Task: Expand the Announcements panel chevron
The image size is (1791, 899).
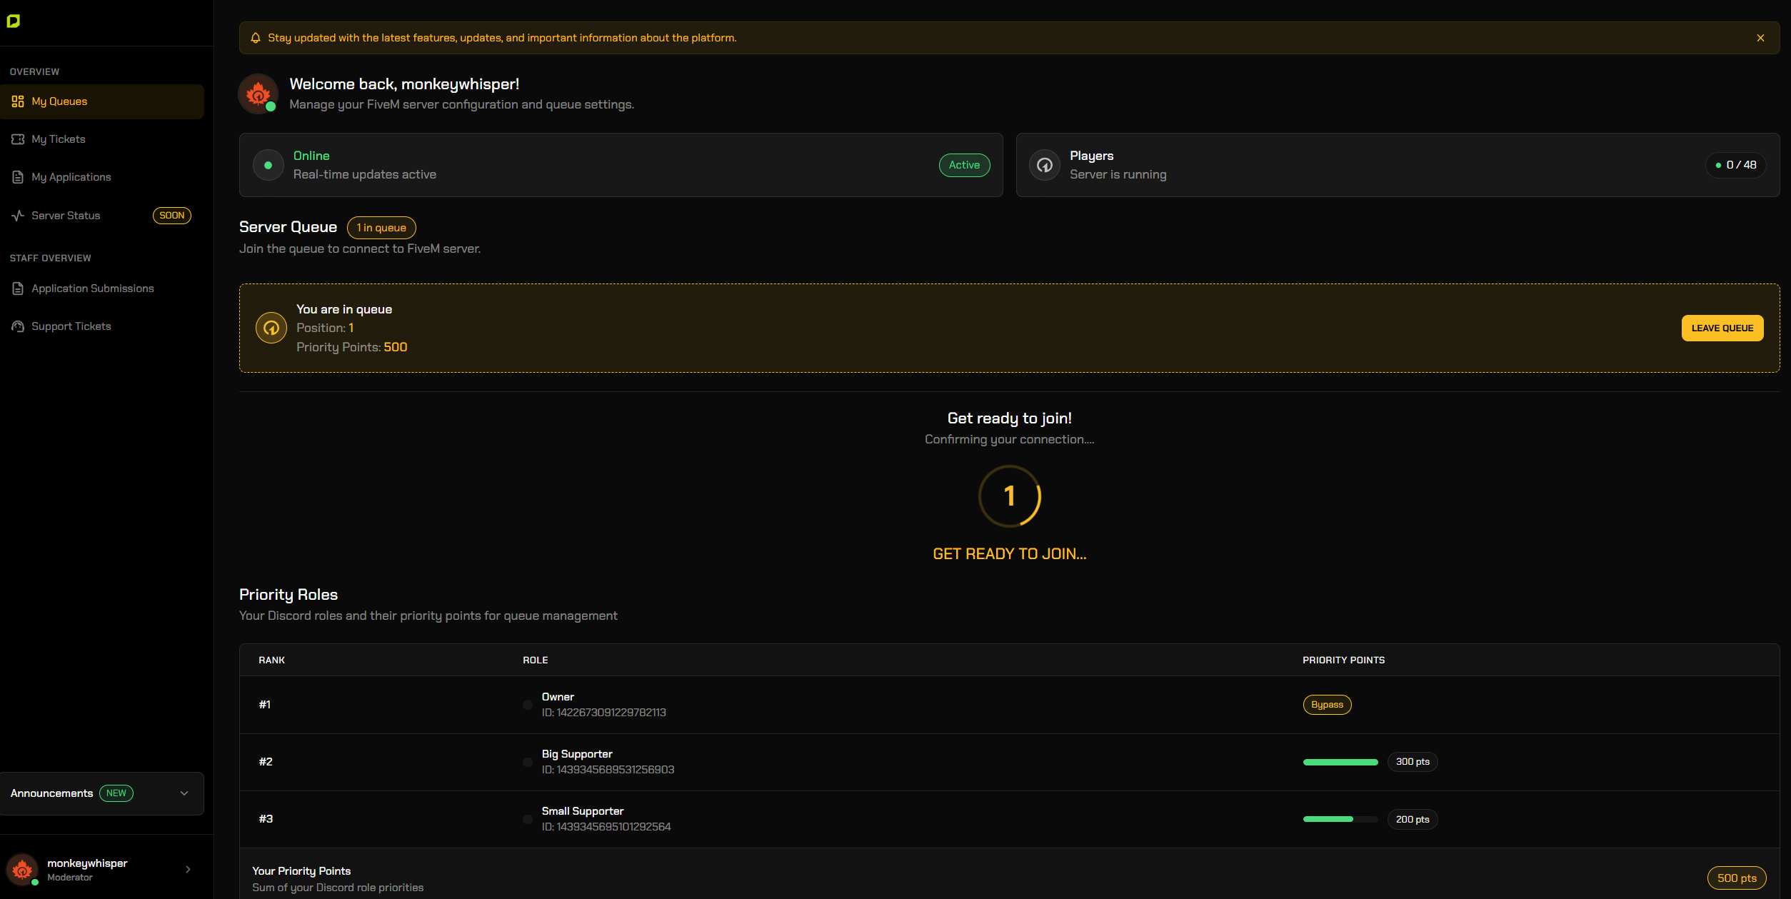Action: coord(184,793)
